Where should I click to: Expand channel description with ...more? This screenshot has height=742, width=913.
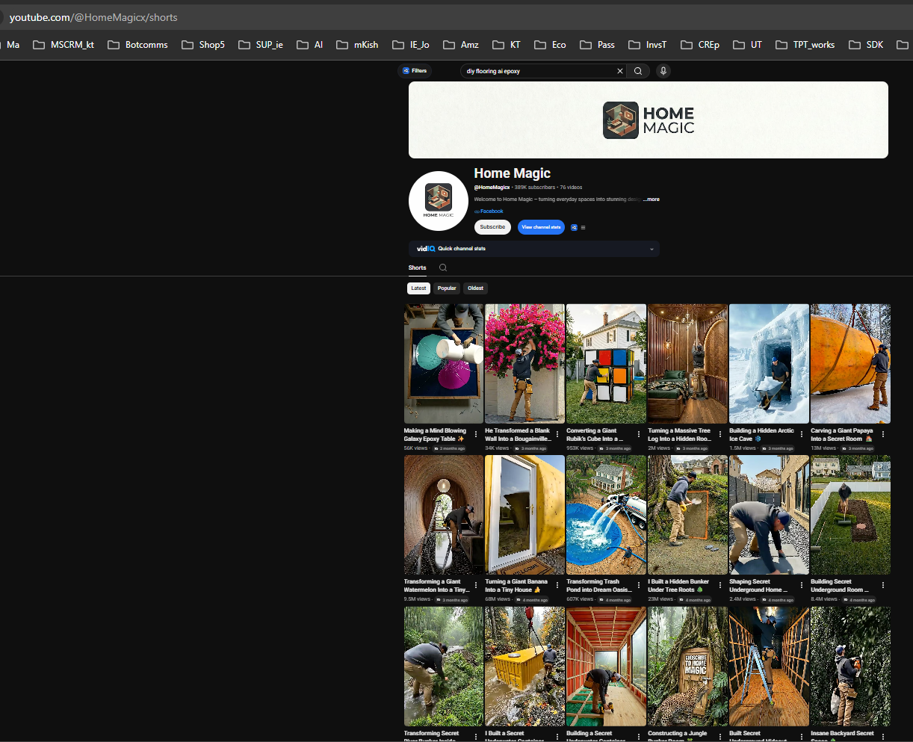pos(652,200)
